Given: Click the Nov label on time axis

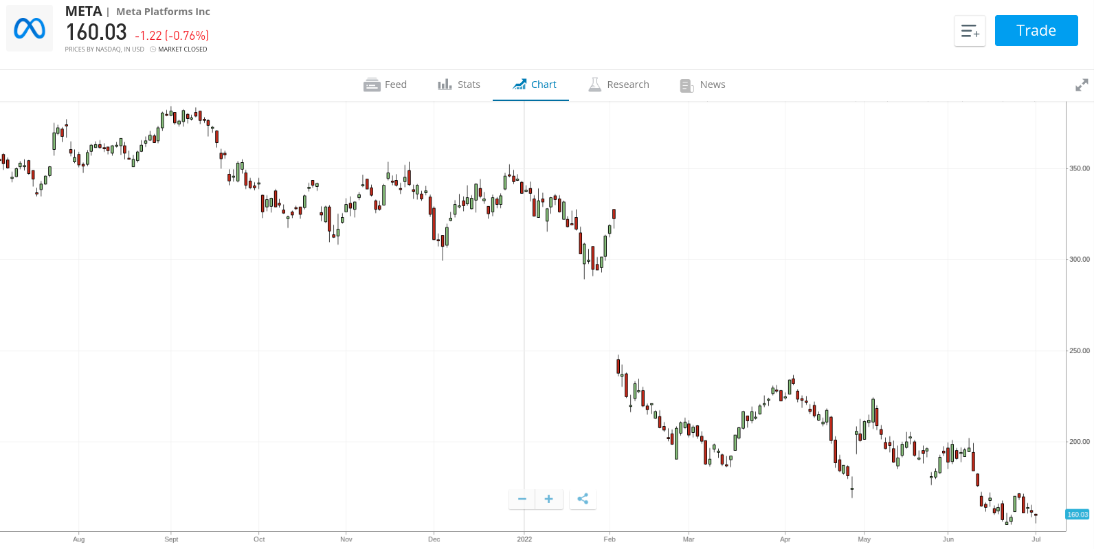Looking at the screenshot, I should (x=346, y=539).
